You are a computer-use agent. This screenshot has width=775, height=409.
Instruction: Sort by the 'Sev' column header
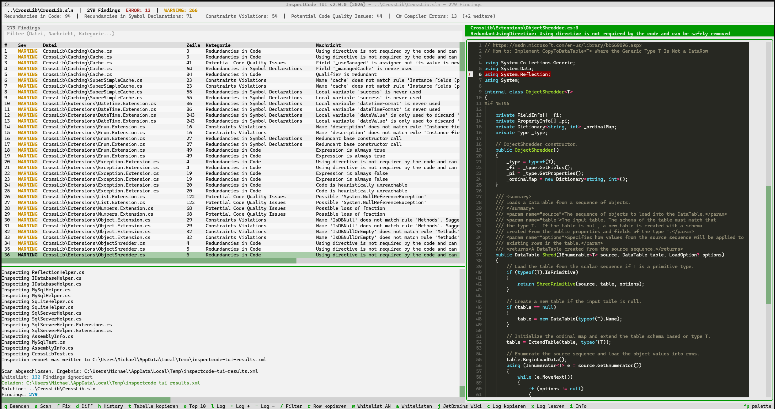tap(22, 45)
